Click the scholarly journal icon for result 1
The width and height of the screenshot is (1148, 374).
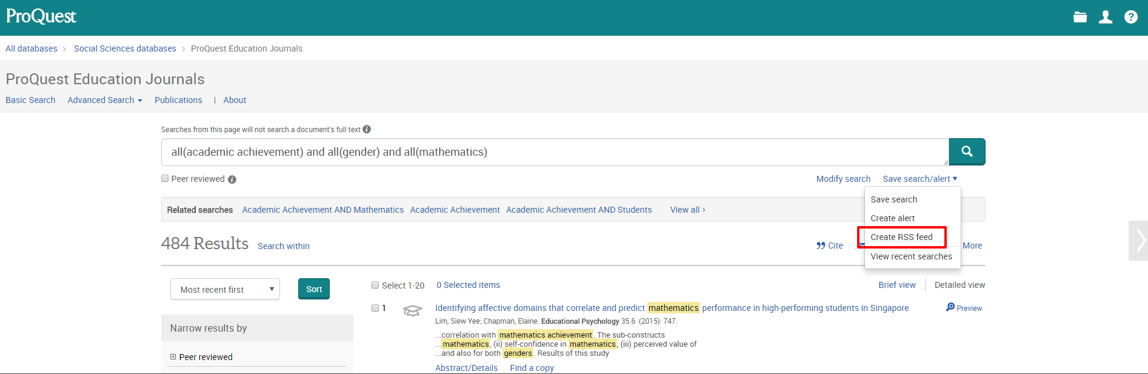[412, 310]
